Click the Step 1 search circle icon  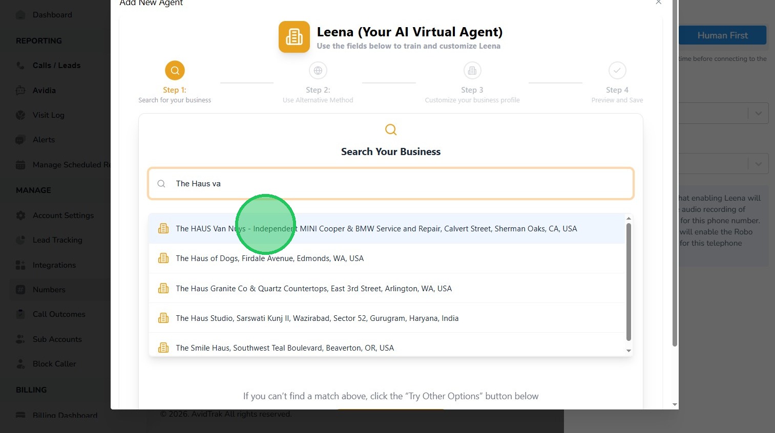[x=175, y=71]
